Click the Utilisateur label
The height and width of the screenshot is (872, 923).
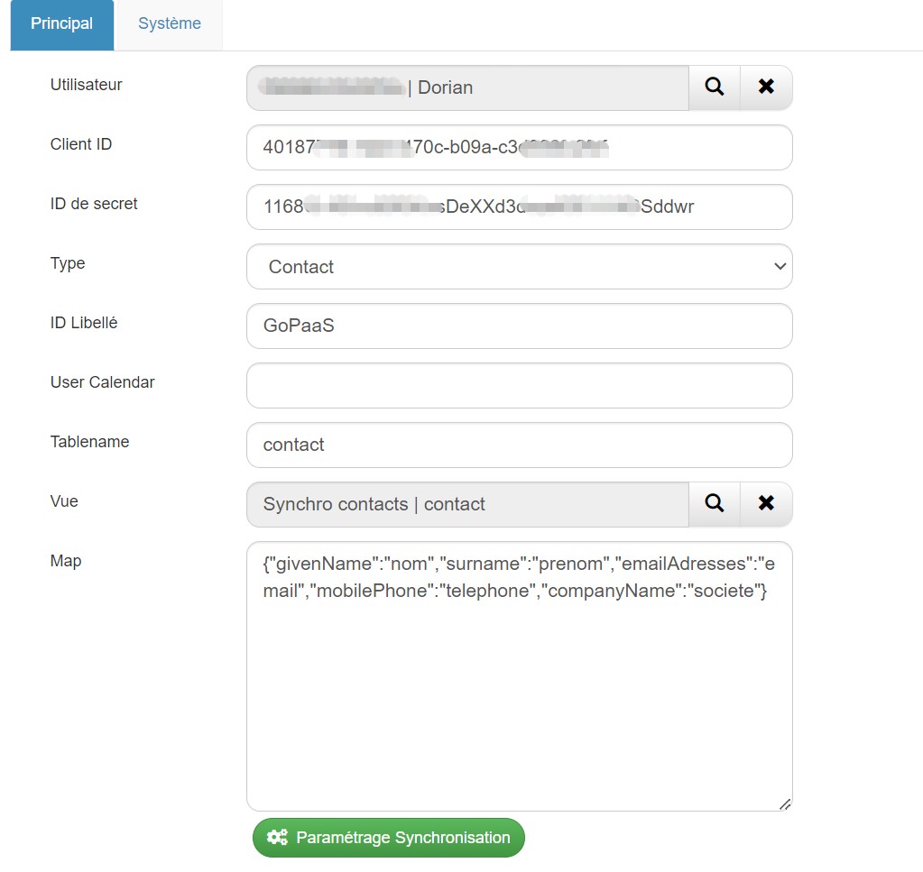(x=86, y=85)
